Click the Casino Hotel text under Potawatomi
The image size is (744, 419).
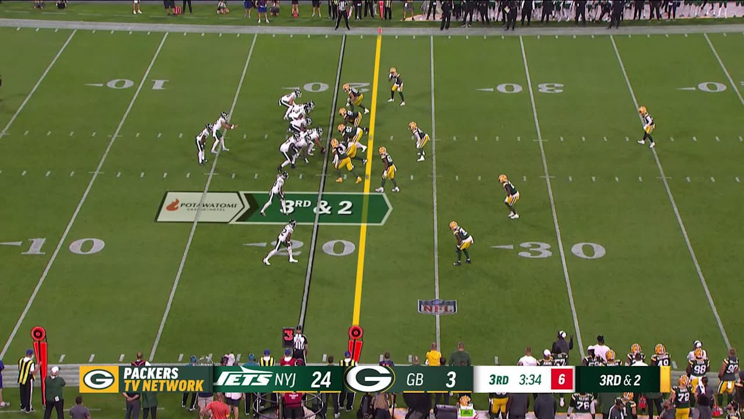click(206, 210)
